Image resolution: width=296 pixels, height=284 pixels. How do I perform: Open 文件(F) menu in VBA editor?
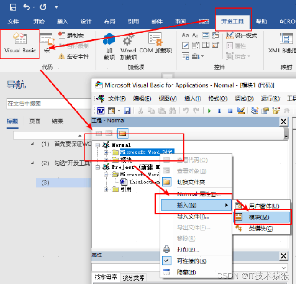[117, 98]
